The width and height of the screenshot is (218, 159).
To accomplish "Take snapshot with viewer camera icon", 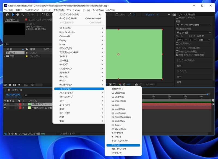I will (x=136, y=85).
